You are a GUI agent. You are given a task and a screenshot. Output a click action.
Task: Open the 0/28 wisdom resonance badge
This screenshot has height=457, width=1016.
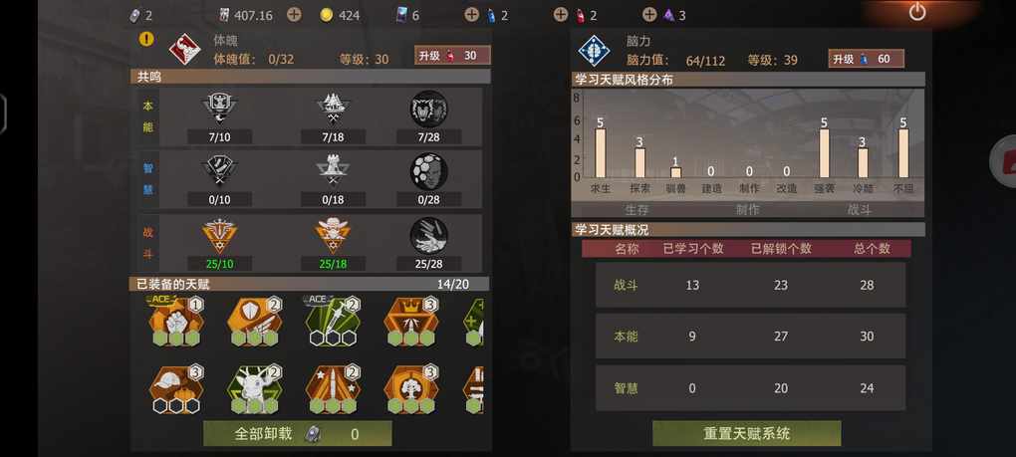(x=428, y=171)
